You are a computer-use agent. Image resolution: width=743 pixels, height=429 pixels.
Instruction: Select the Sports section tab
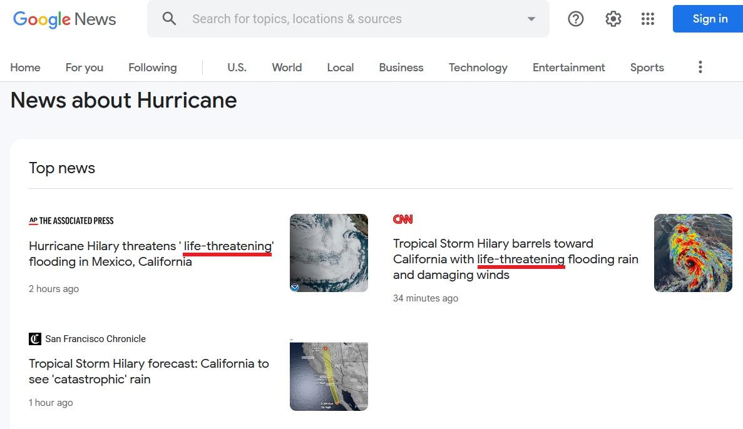tap(647, 68)
